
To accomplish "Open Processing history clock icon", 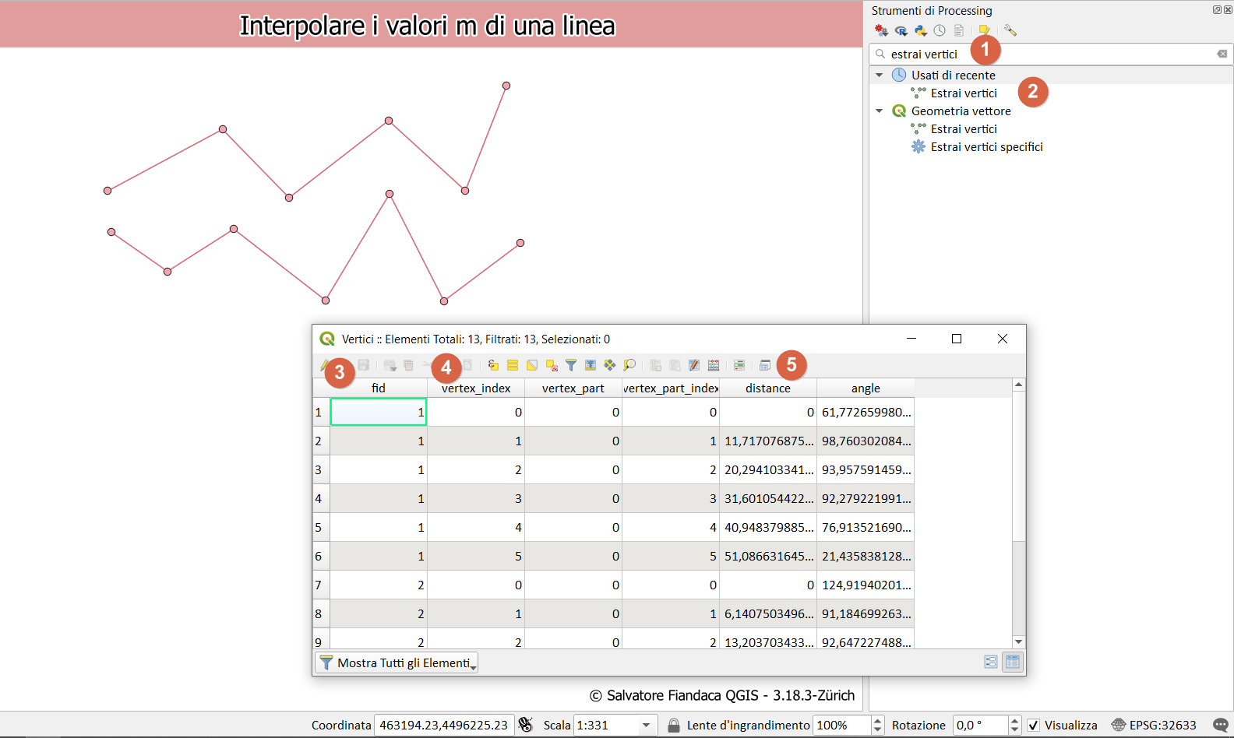I will [940, 30].
